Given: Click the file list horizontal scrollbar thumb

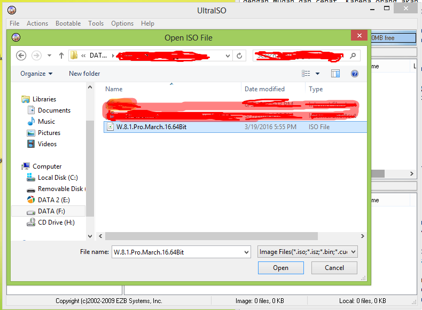Looking at the screenshot, I should pyautogui.click(x=212, y=236).
